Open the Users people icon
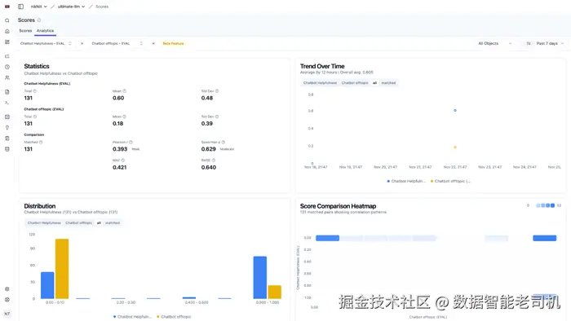 [7, 77]
